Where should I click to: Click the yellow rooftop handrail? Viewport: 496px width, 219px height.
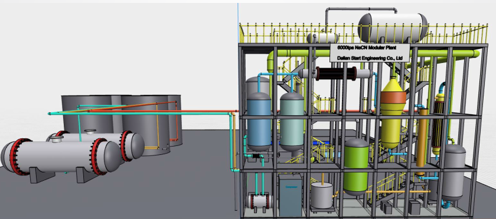pyautogui.click(x=363, y=33)
